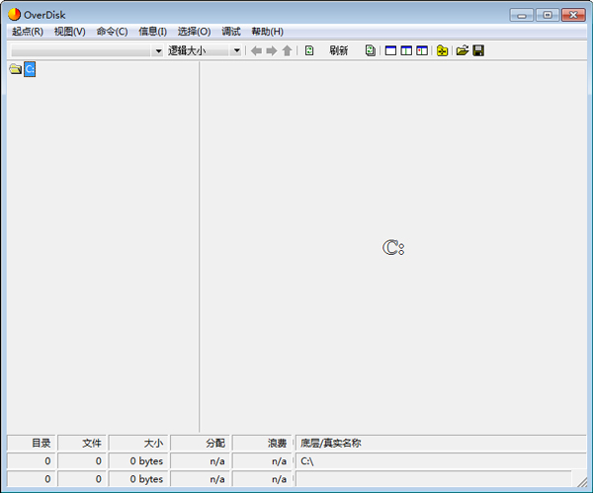Screen dimensions: 593x493
Task: Open the 逻辑大小 size mode dropdown
Action: pos(236,50)
